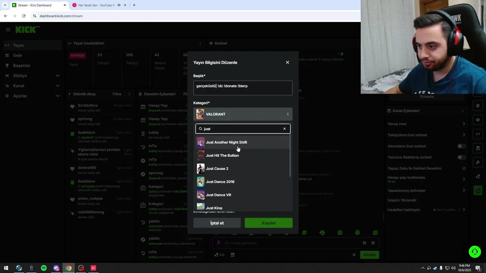Click the green clapperboard icon in right rail
Viewport: 486px width, 273px height.
(x=478, y=190)
